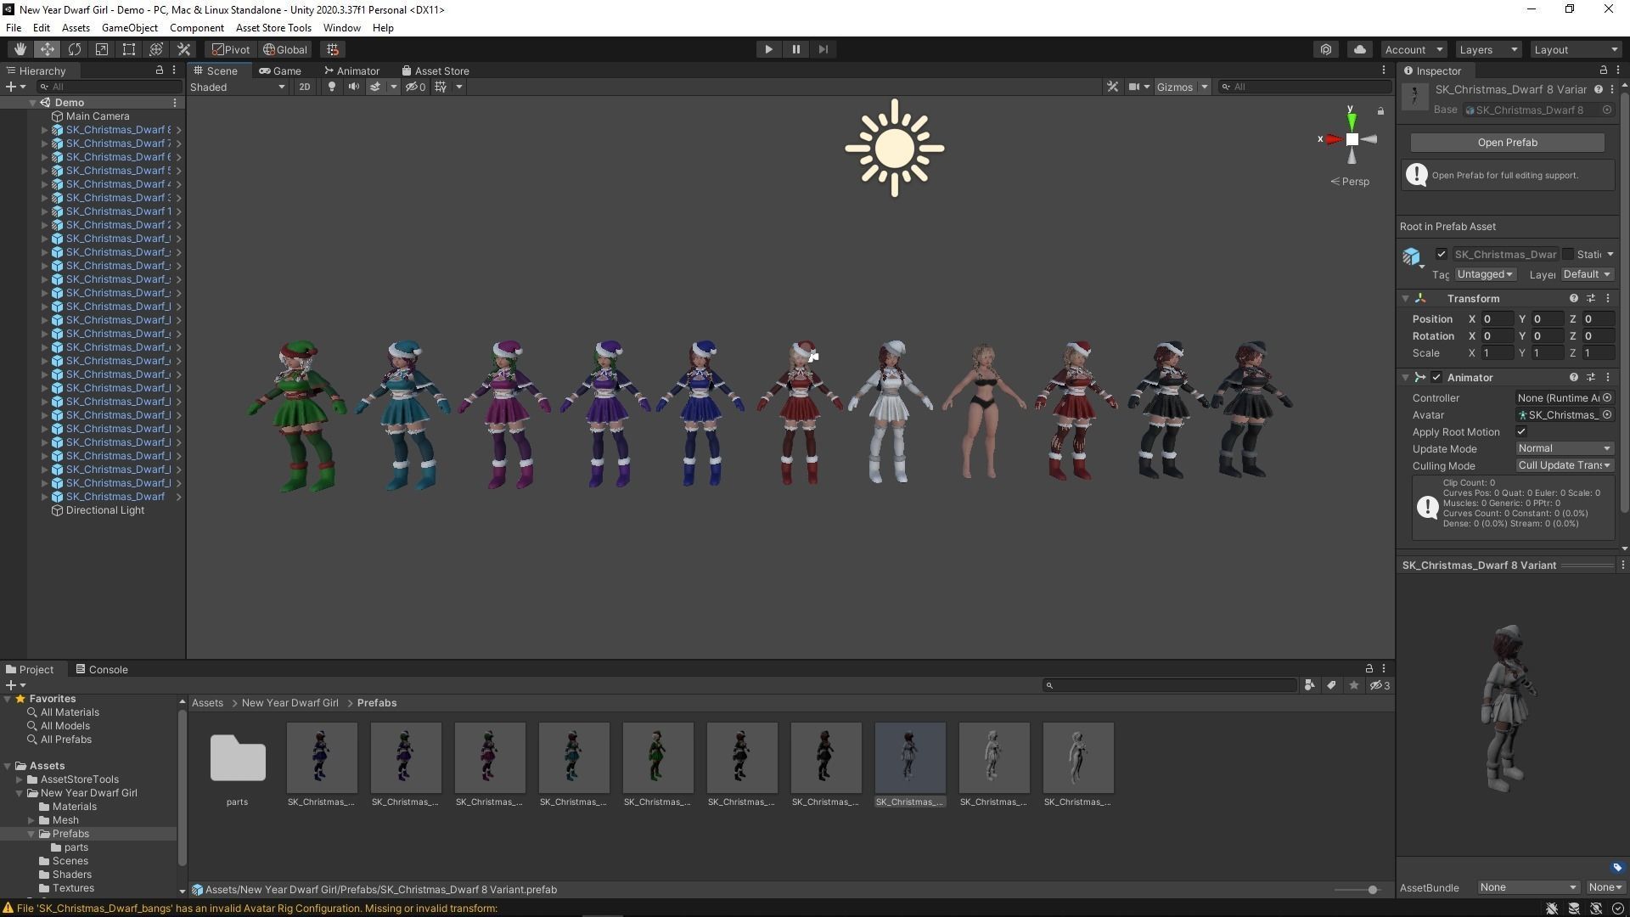Viewport: 1630px width, 917px height.
Task: Open custom editor tools icon
Action: (x=183, y=49)
